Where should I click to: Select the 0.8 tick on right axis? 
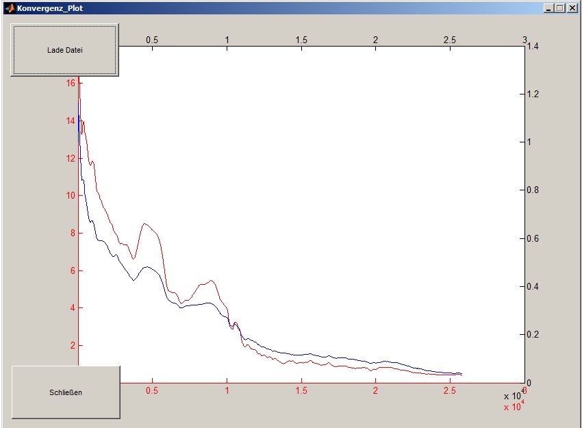pyautogui.click(x=535, y=190)
